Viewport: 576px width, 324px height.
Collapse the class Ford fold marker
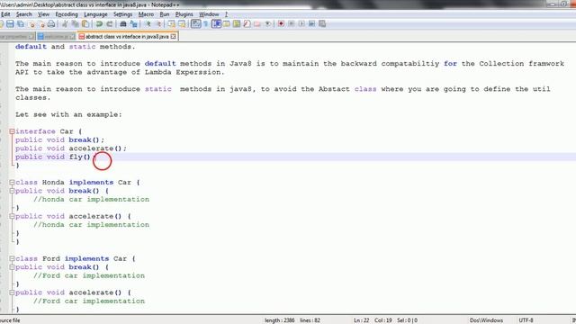(12, 258)
